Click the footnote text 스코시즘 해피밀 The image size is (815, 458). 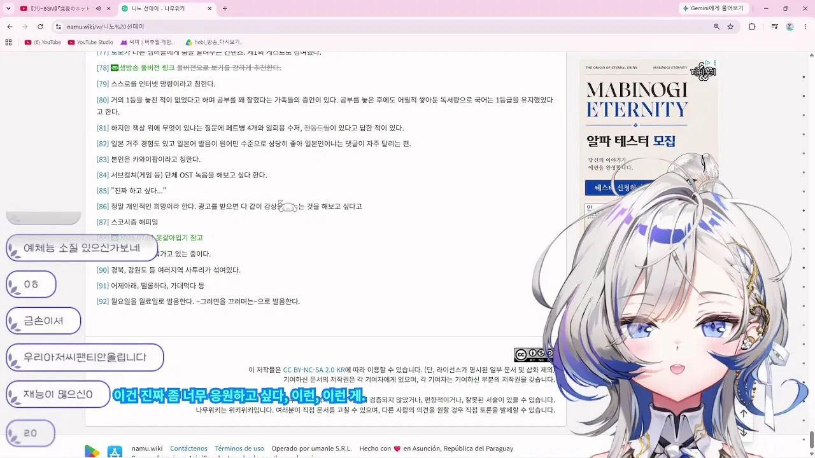tap(134, 222)
